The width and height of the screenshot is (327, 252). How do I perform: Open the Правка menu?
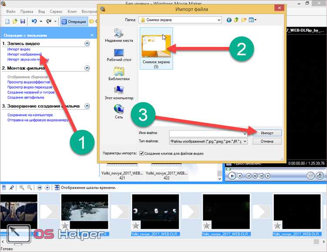27,11
